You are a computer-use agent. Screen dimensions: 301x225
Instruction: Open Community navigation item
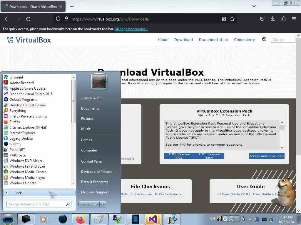244,40
